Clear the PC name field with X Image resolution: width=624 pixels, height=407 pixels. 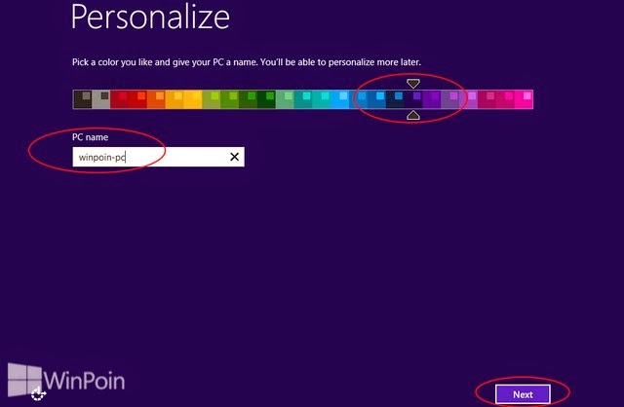click(x=234, y=157)
